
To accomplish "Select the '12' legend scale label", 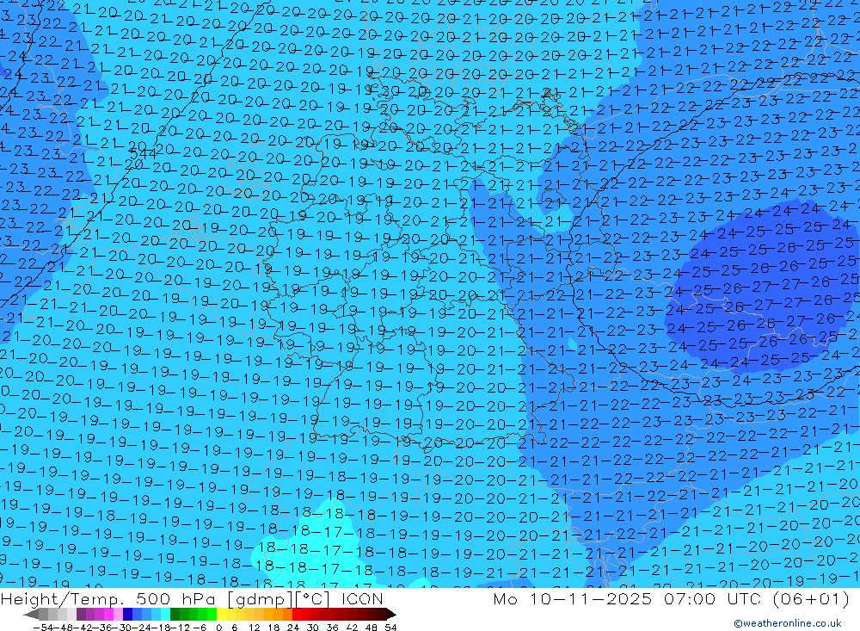I will (x=255, y=628).
